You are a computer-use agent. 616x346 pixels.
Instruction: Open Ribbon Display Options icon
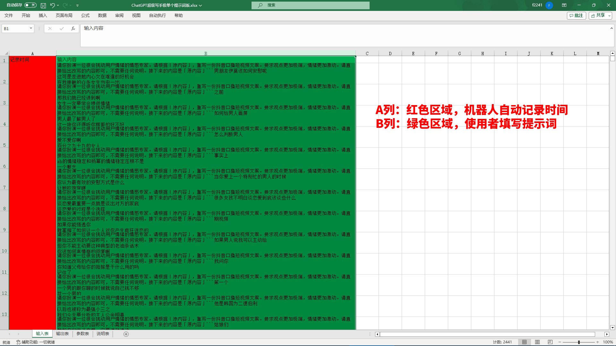pyautogui.click(x=564, y=5)
